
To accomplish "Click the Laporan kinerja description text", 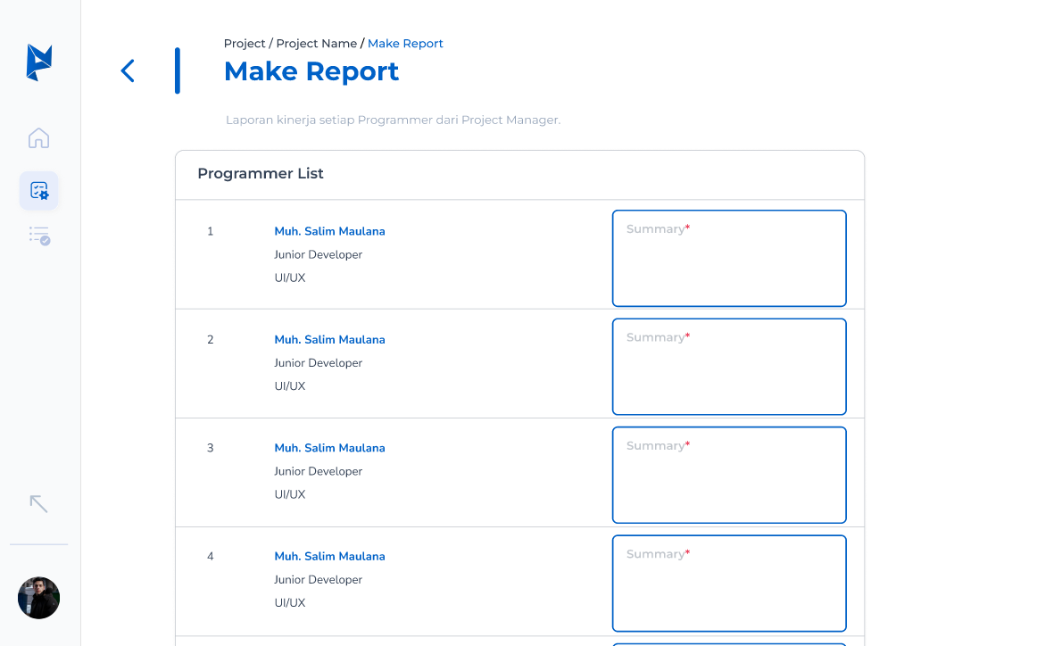I will pyautogui.click(x=393, y=120).
